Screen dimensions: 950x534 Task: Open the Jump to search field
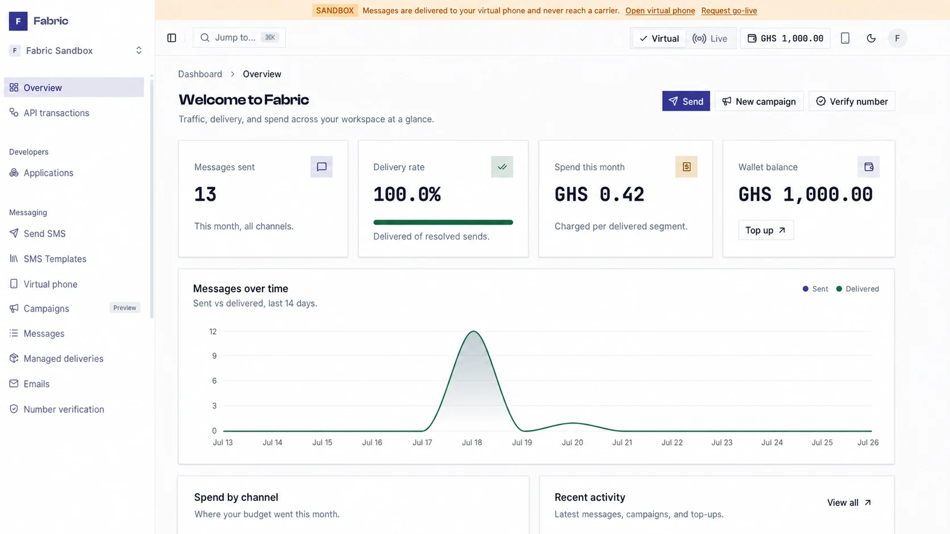click(x=239, y=37)
